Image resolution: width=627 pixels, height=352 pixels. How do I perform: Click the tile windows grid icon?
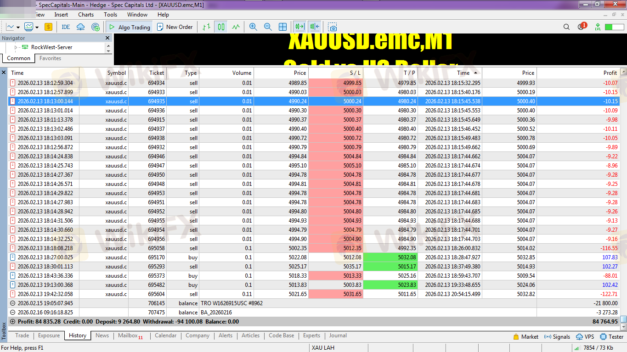pyautogui.click(x=283, y=27)
